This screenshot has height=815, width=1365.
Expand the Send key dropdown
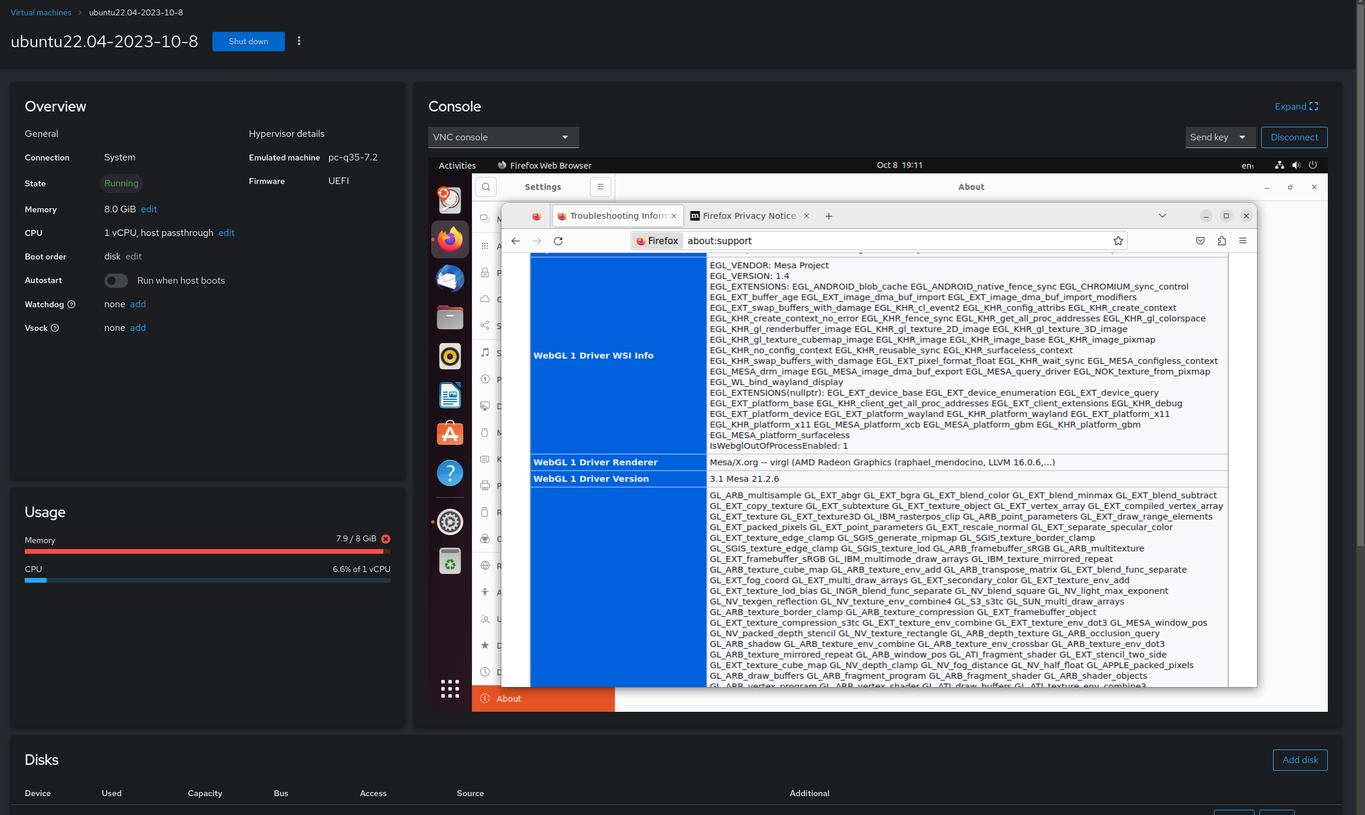pyautogui.click(x=1219, y=137)
